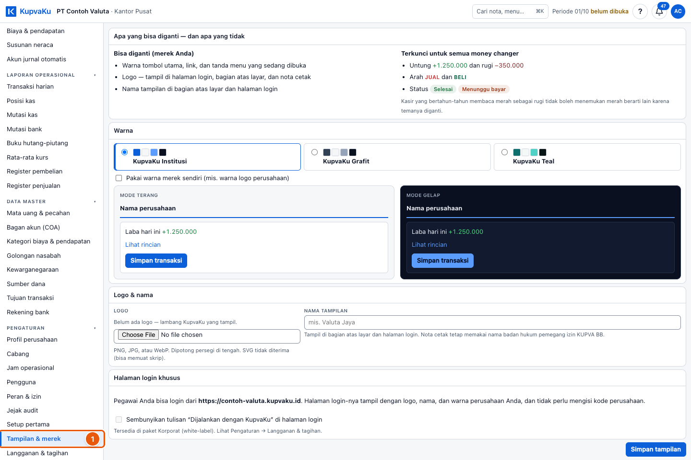Click the Simpan tampilan button
This screenshot has width=691, height=460.
(x=655, y=449)
